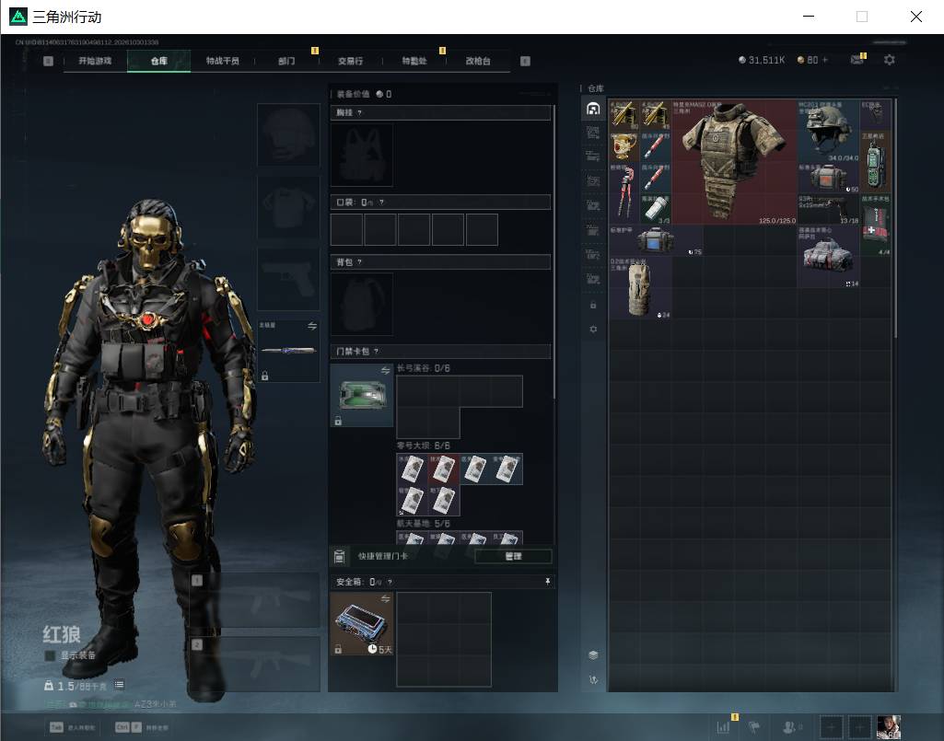Click the 快捷管理门卡 clipboard icon
Screen dimensions: 944x741
pyautogui.click(x=339, y=556)
